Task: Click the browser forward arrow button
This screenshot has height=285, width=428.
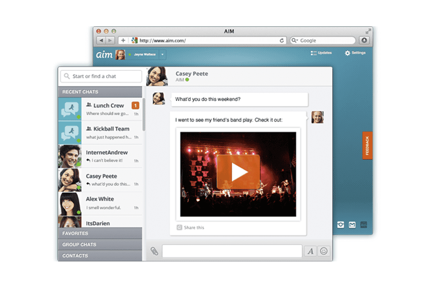Action: 110,41
